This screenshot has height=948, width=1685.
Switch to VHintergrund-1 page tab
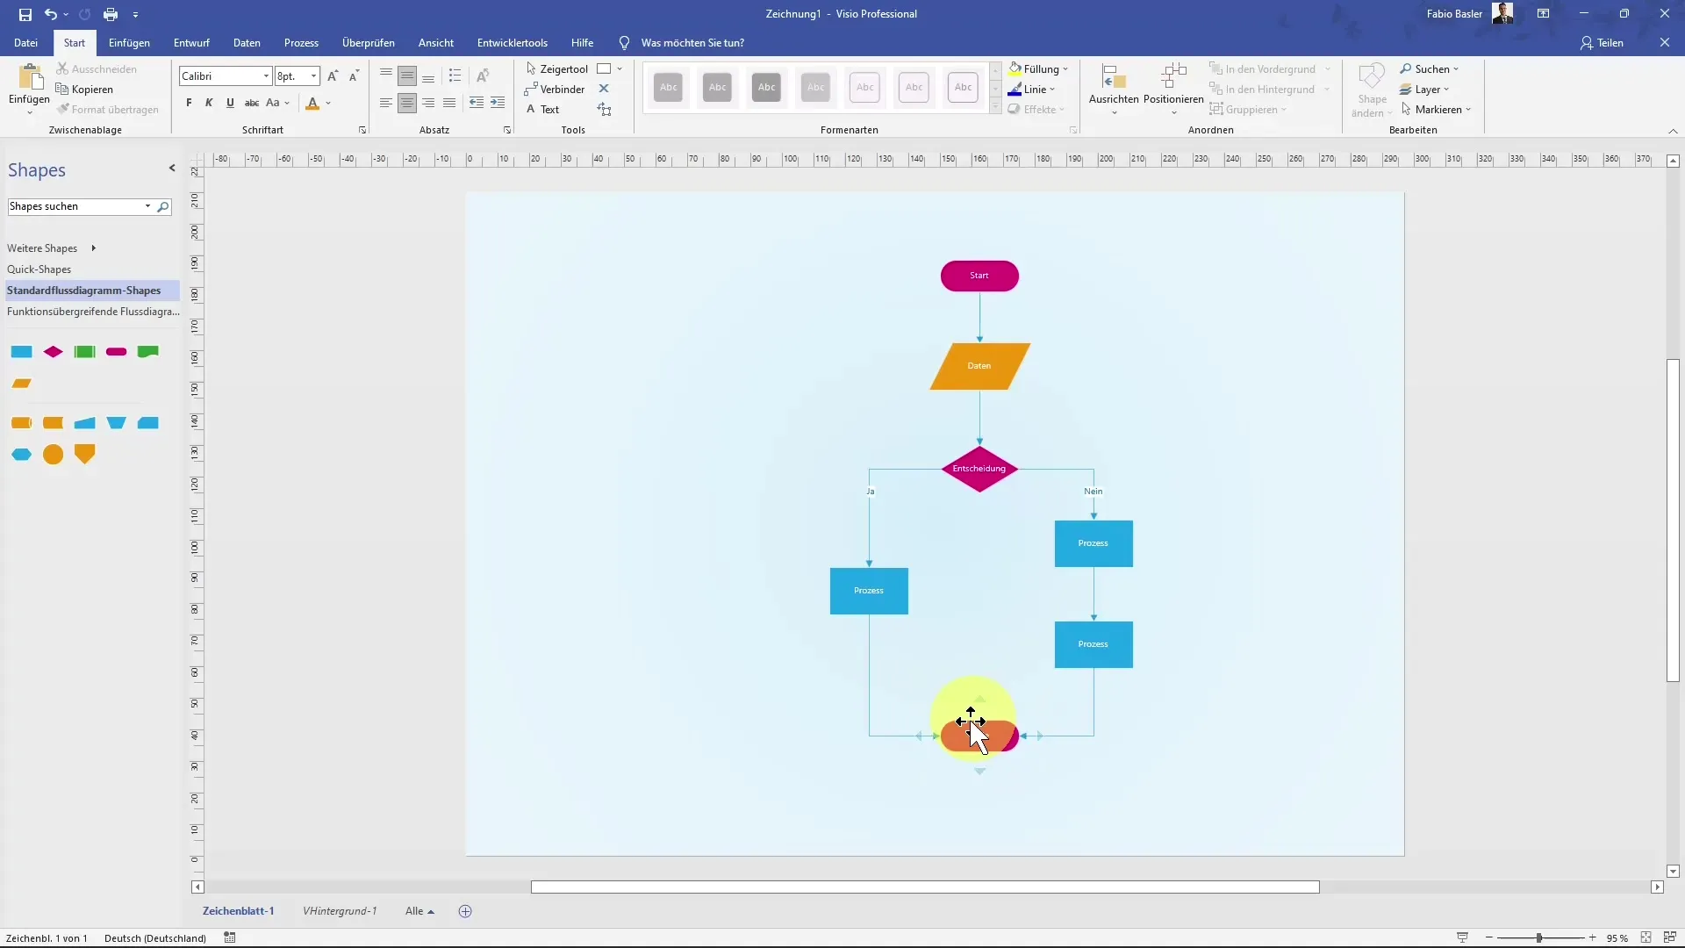point(340,911)
